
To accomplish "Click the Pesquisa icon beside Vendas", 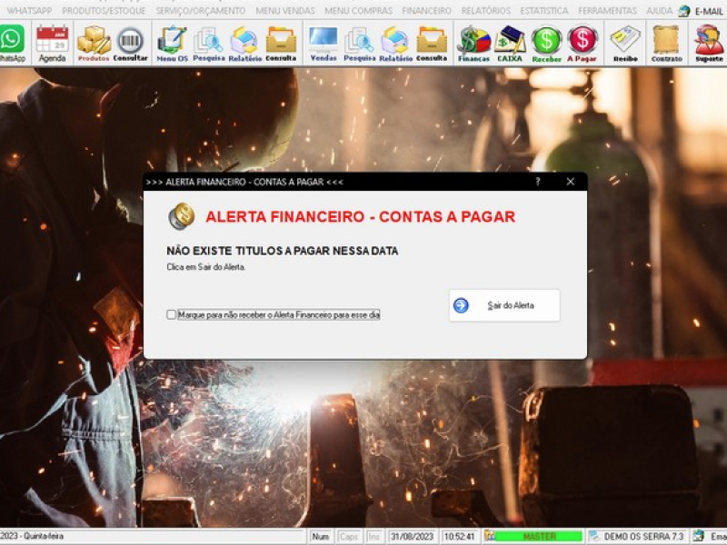I will [359, 43].
